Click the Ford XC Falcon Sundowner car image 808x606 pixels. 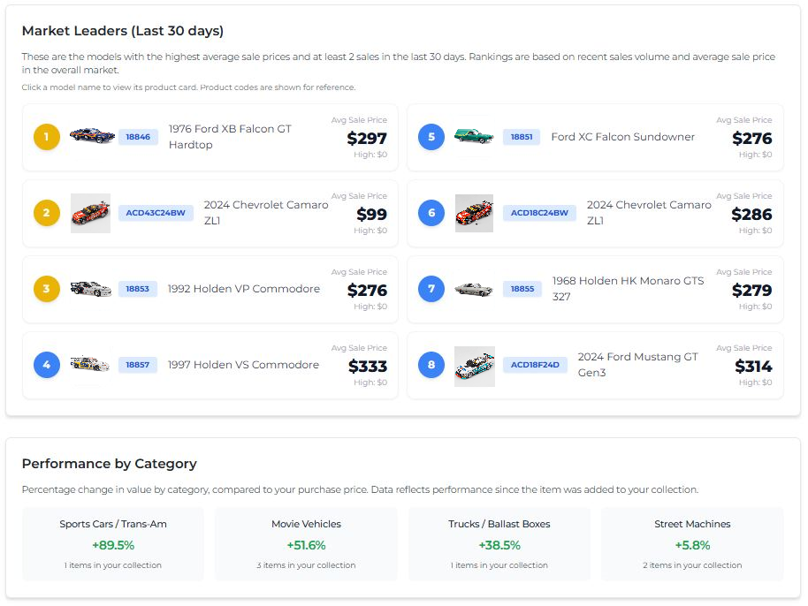click(474, 136)
